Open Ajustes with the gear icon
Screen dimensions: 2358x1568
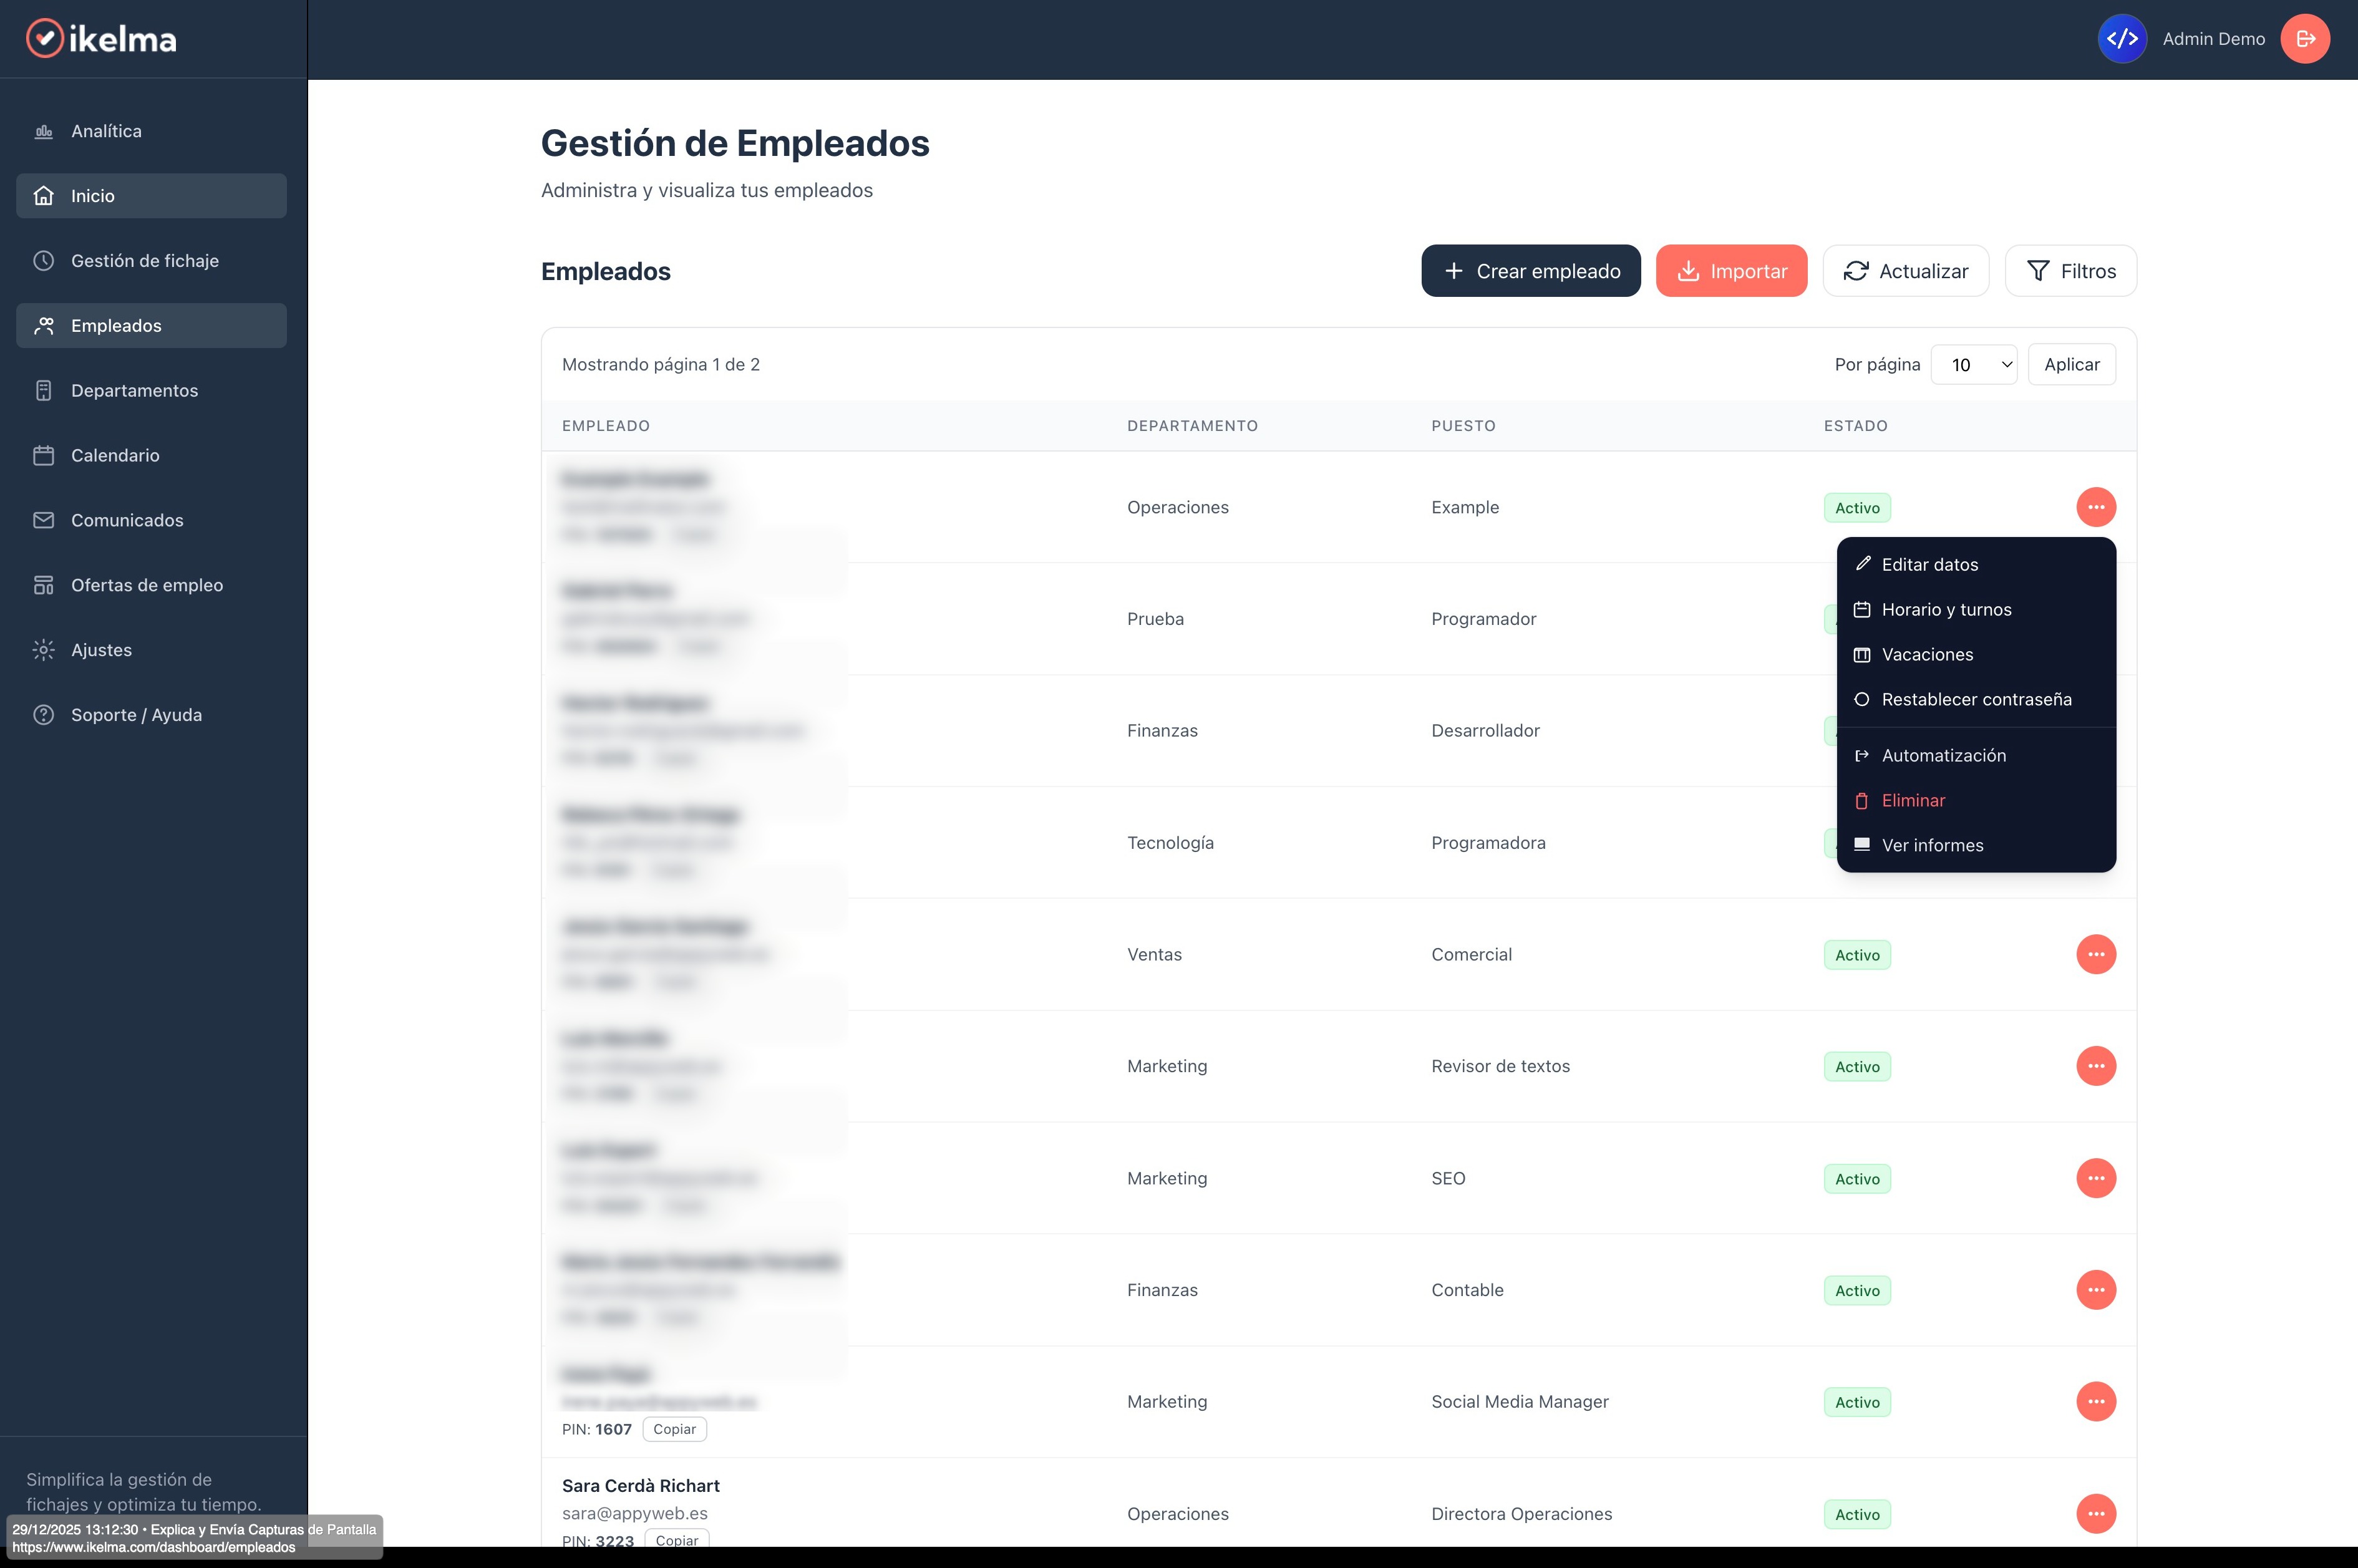pos(44,649)
